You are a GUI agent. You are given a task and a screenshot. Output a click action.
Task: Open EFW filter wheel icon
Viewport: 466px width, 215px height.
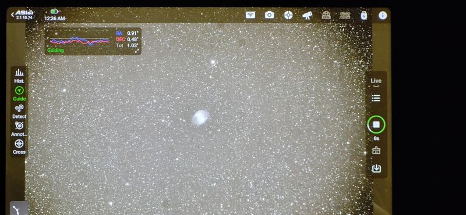(326, 15)
